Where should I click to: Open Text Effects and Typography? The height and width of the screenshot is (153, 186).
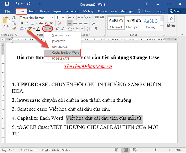click(22, 29)
